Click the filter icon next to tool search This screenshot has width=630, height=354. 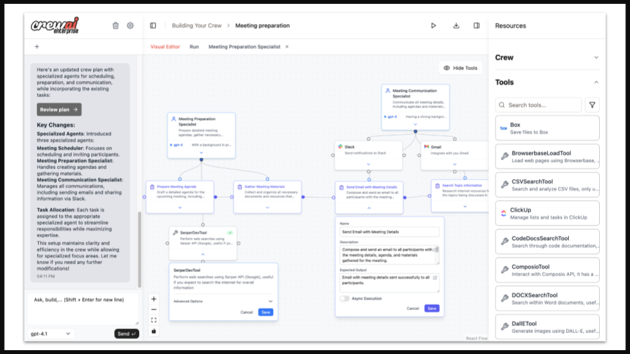click(x=592, y=105)
